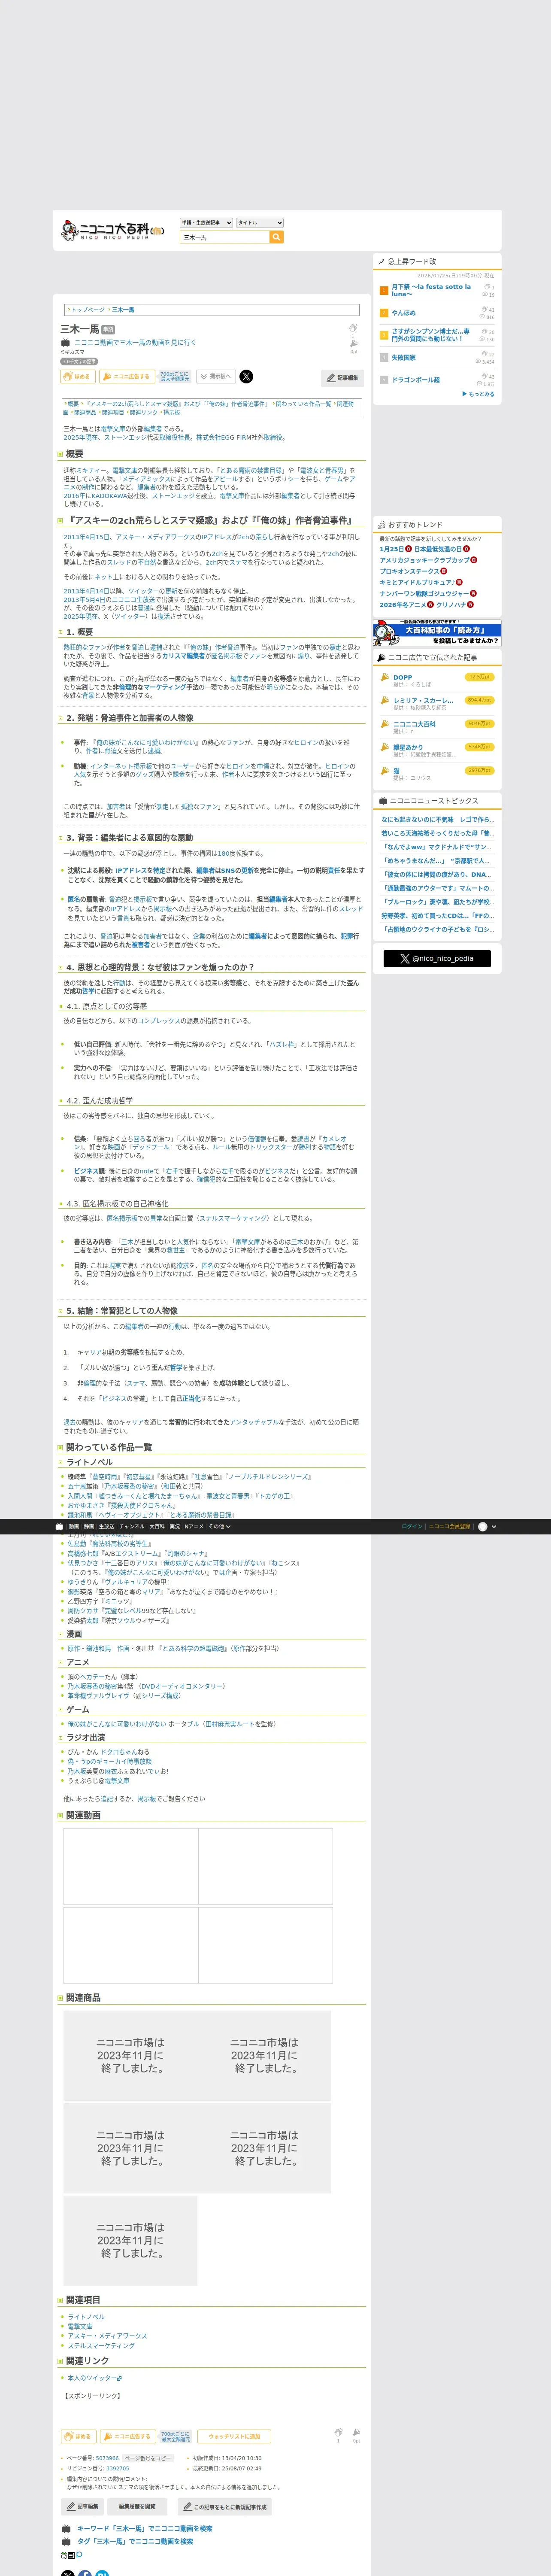Viewport: 551px width, 2576px height.
Task: Click the 編集履歴を閲覧 button
Action: [x=137, y=2507]
